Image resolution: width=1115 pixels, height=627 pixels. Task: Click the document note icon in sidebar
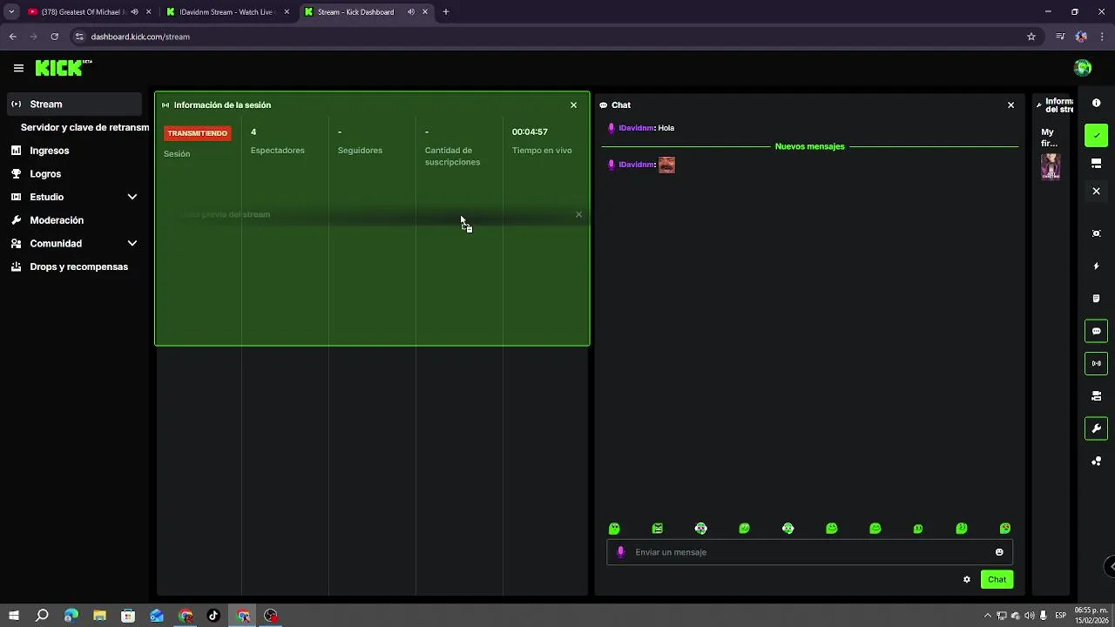(x=1097, y=299)
